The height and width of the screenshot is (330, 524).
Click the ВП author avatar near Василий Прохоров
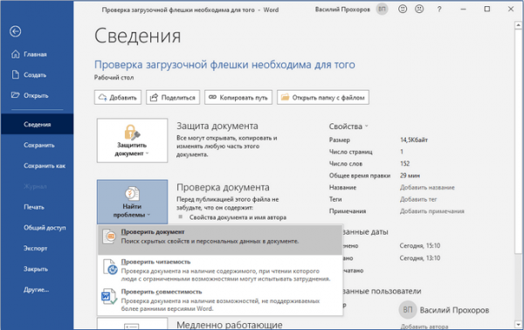point(407,310)
